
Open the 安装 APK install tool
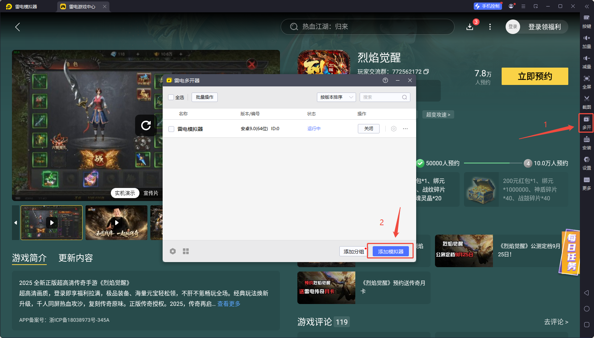coord(586,143)
